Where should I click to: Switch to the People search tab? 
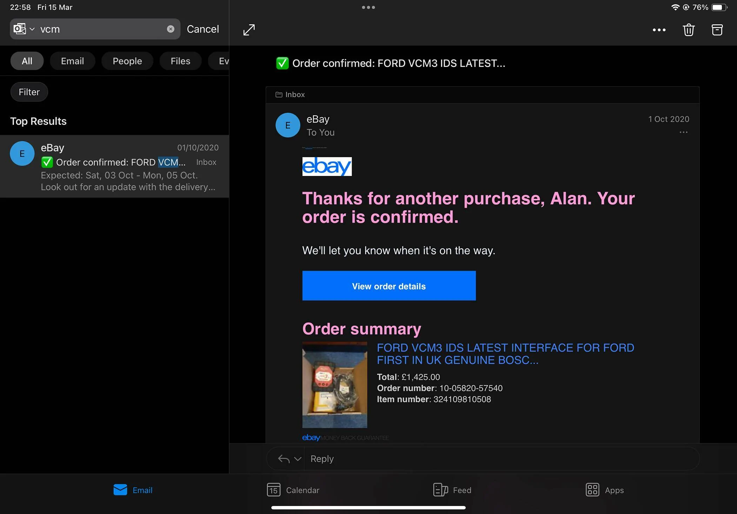click(127, 61)
